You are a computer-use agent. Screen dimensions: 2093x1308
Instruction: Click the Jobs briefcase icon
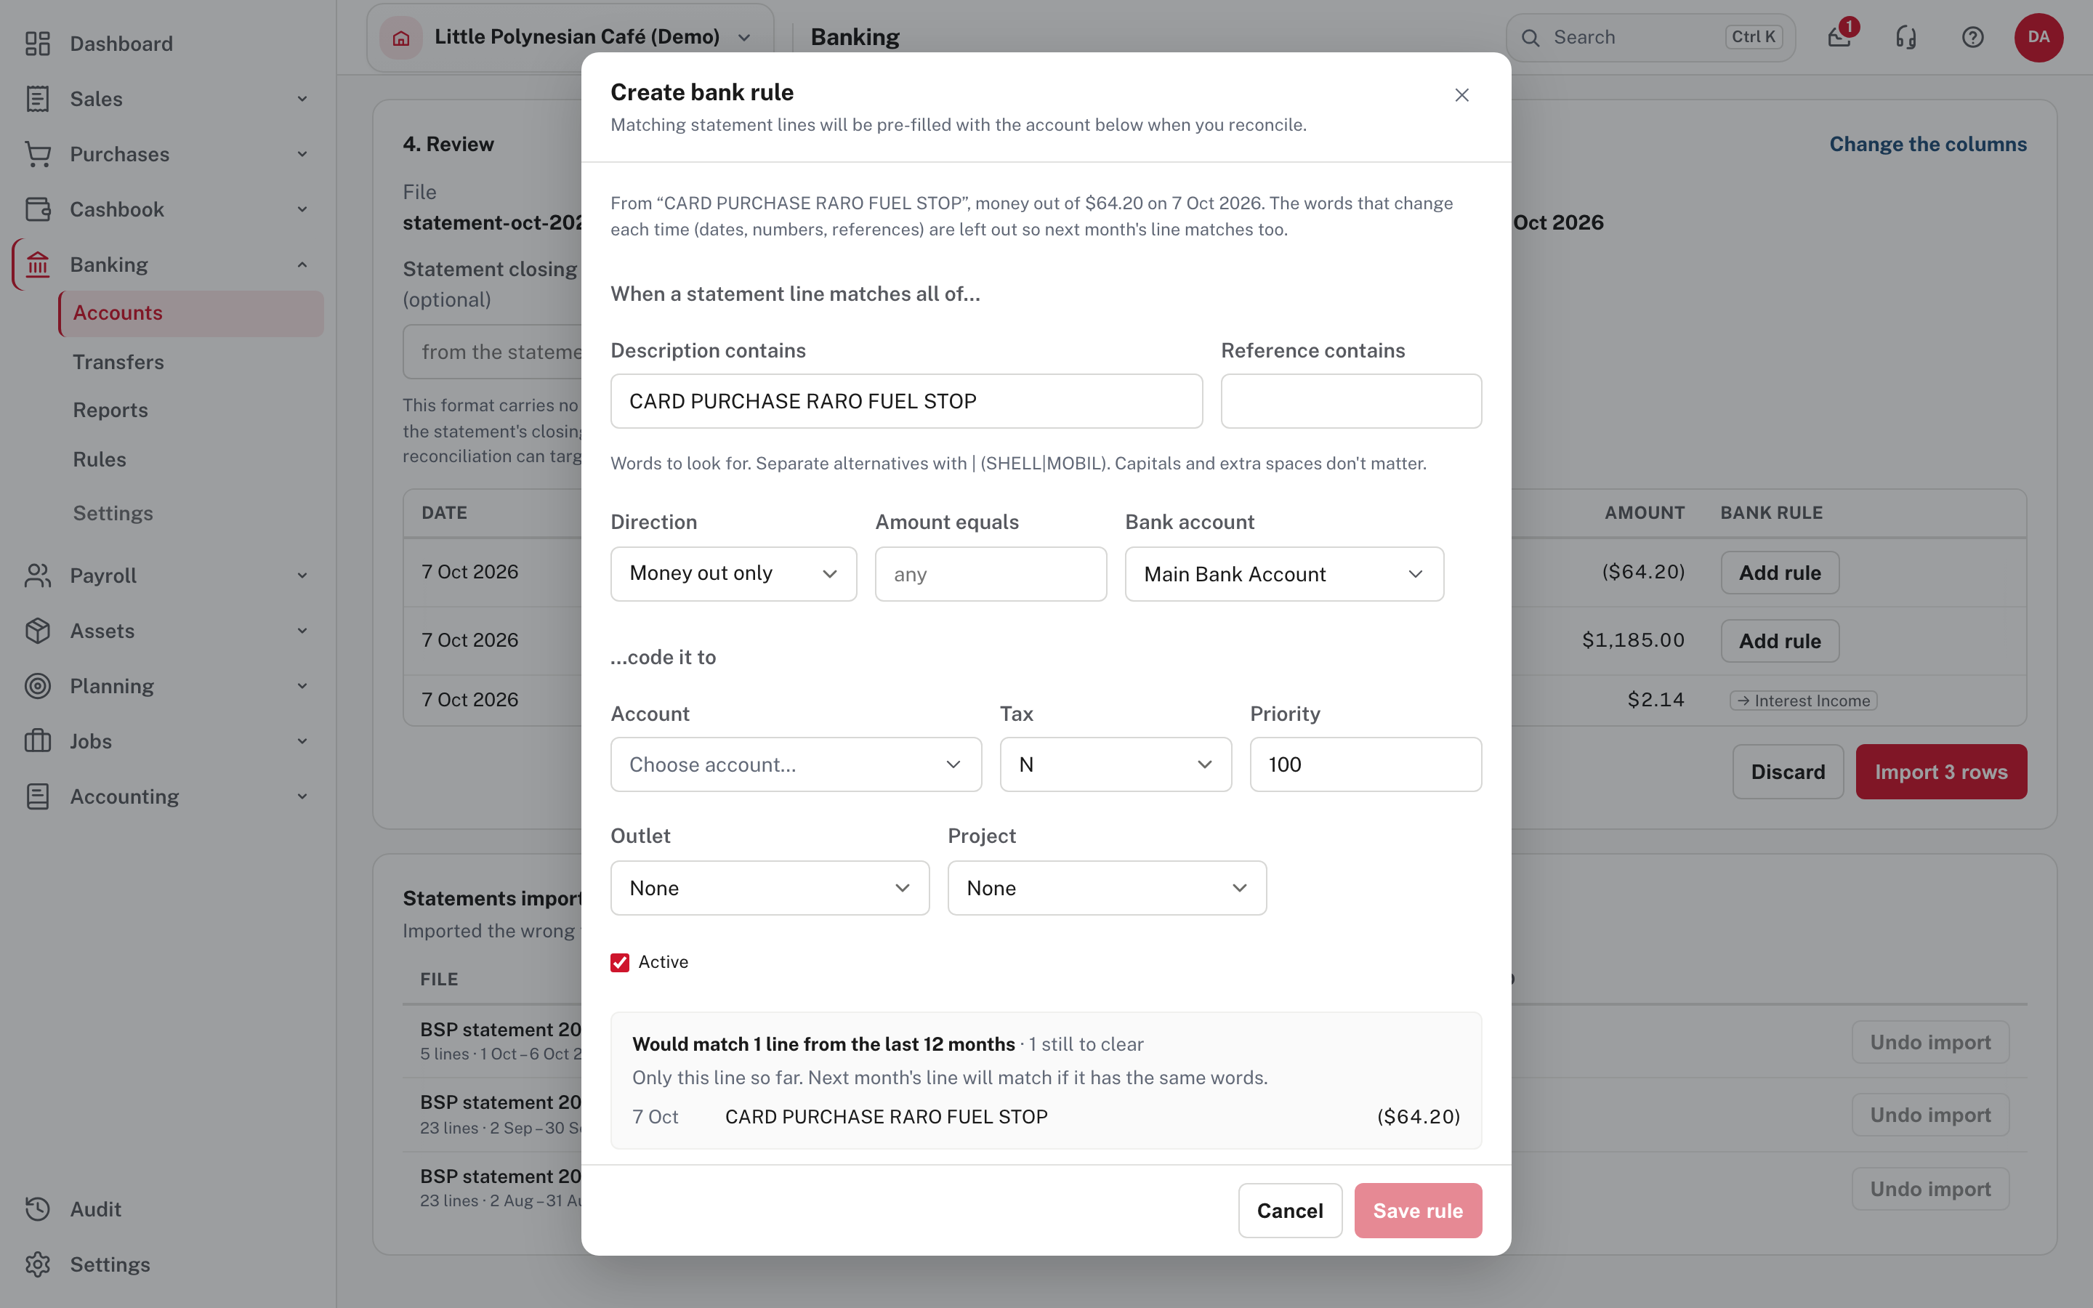click(37, 741)
